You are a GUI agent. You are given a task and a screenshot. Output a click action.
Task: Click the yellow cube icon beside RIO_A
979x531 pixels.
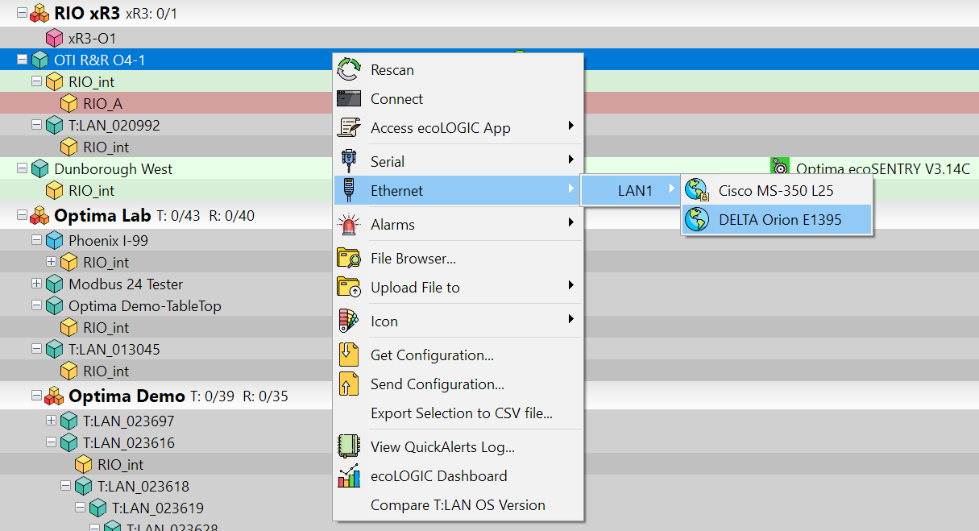click(68, 104)
